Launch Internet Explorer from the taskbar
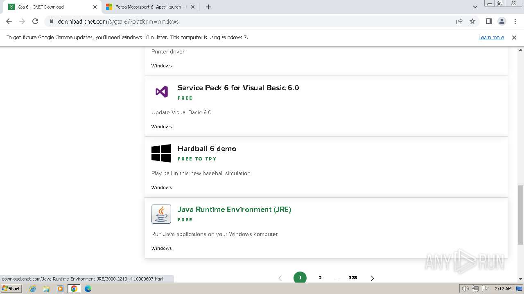The image size is (524, 294). [x=33, y=289]
